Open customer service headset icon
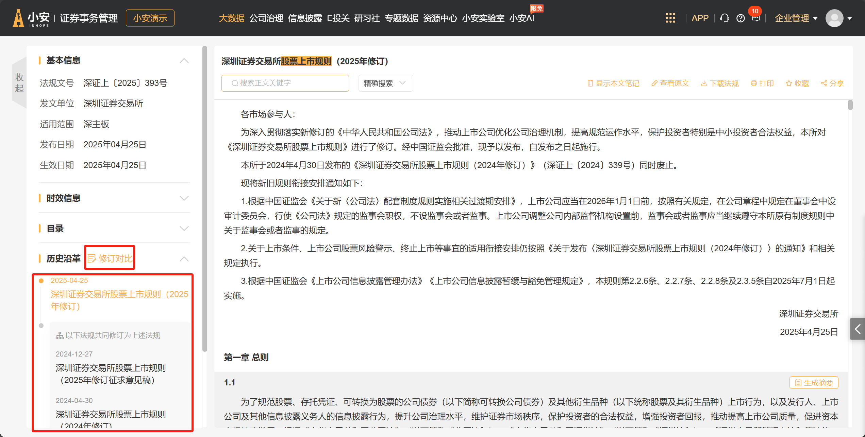Image resolution: width=865 pixels, height=437 pixels. pyautogui.click(x=725, y=18)
